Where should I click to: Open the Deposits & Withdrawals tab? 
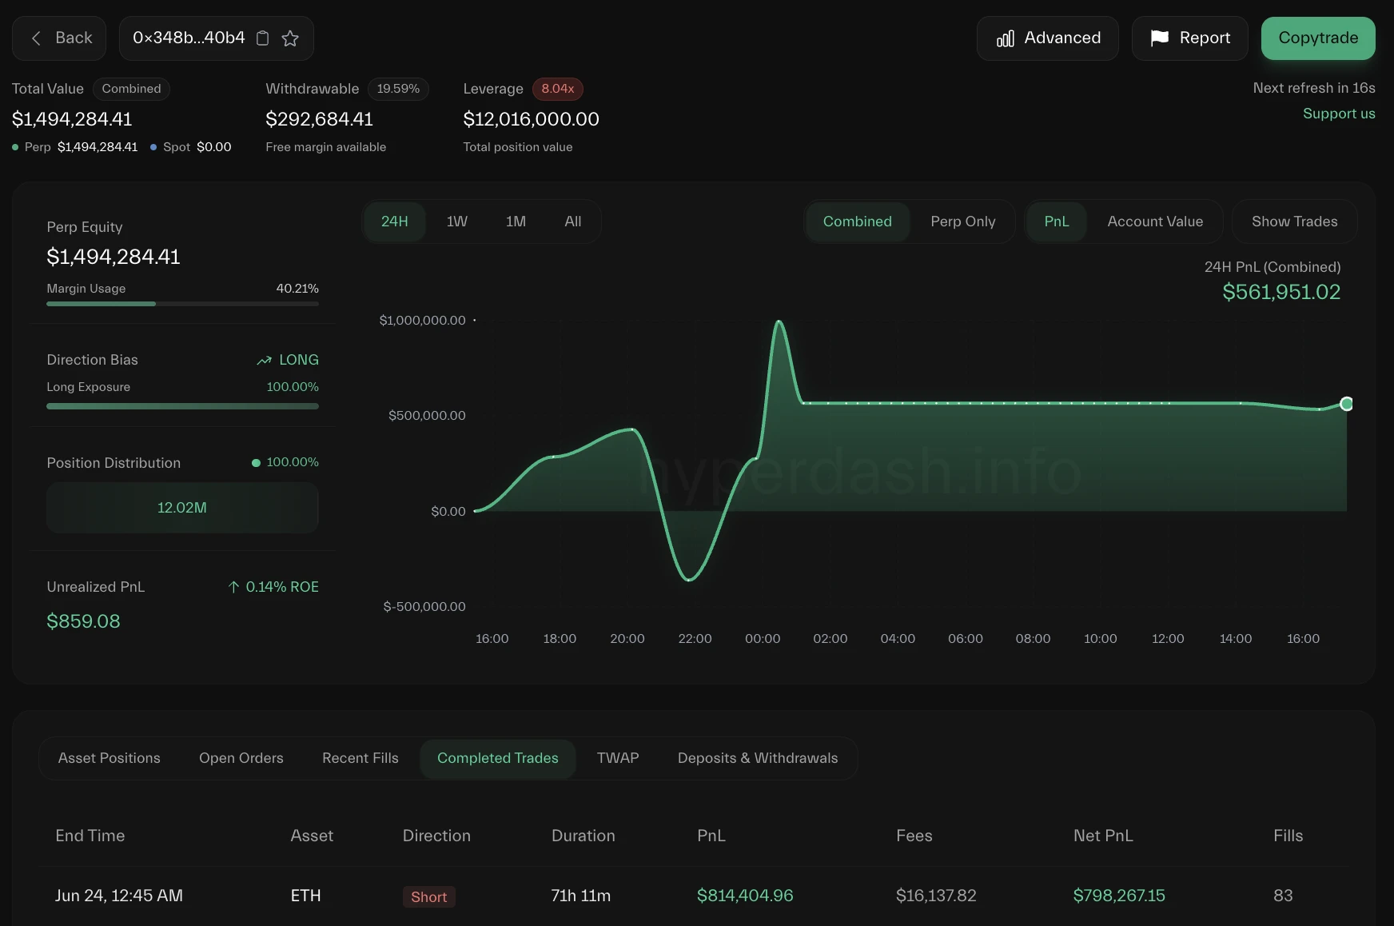click(x=756, y=758)
